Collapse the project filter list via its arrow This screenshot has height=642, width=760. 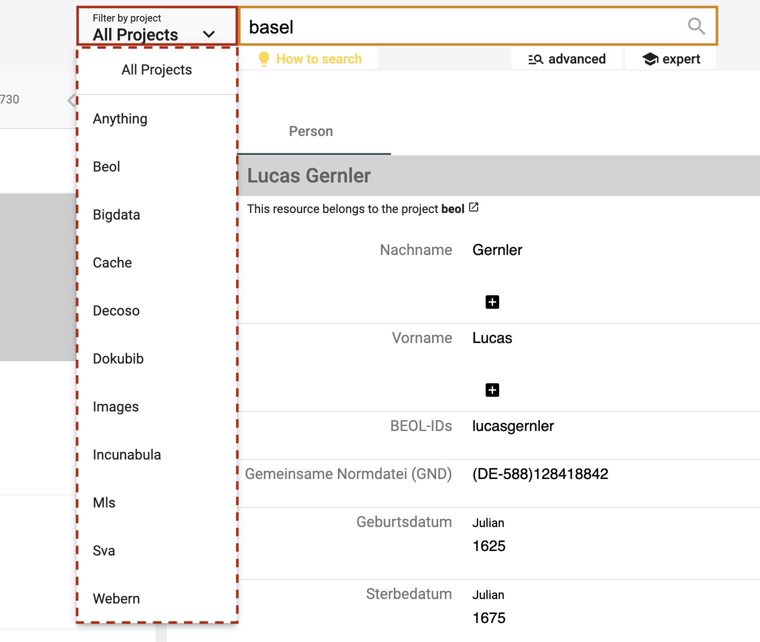coord(210,34)
